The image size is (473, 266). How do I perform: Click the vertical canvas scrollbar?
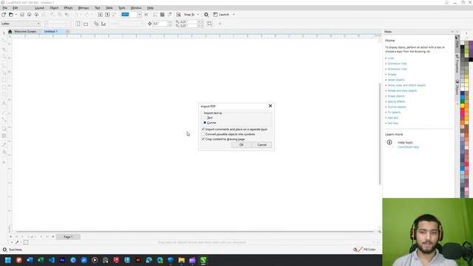coord(380,134)
